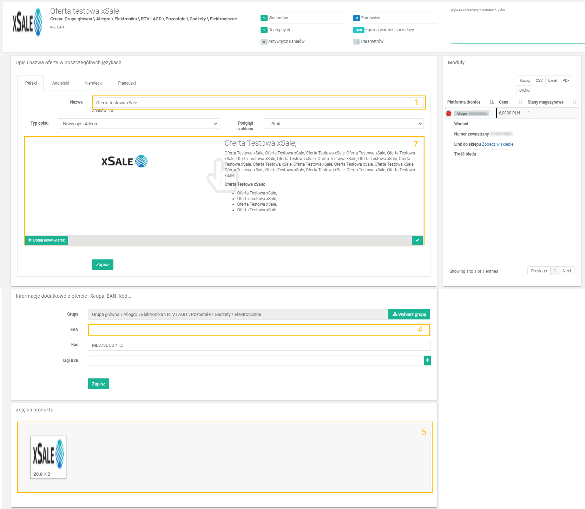Select the Niemiecki language tab
Viewport: 585px width, 509px height.
(93, 83)
